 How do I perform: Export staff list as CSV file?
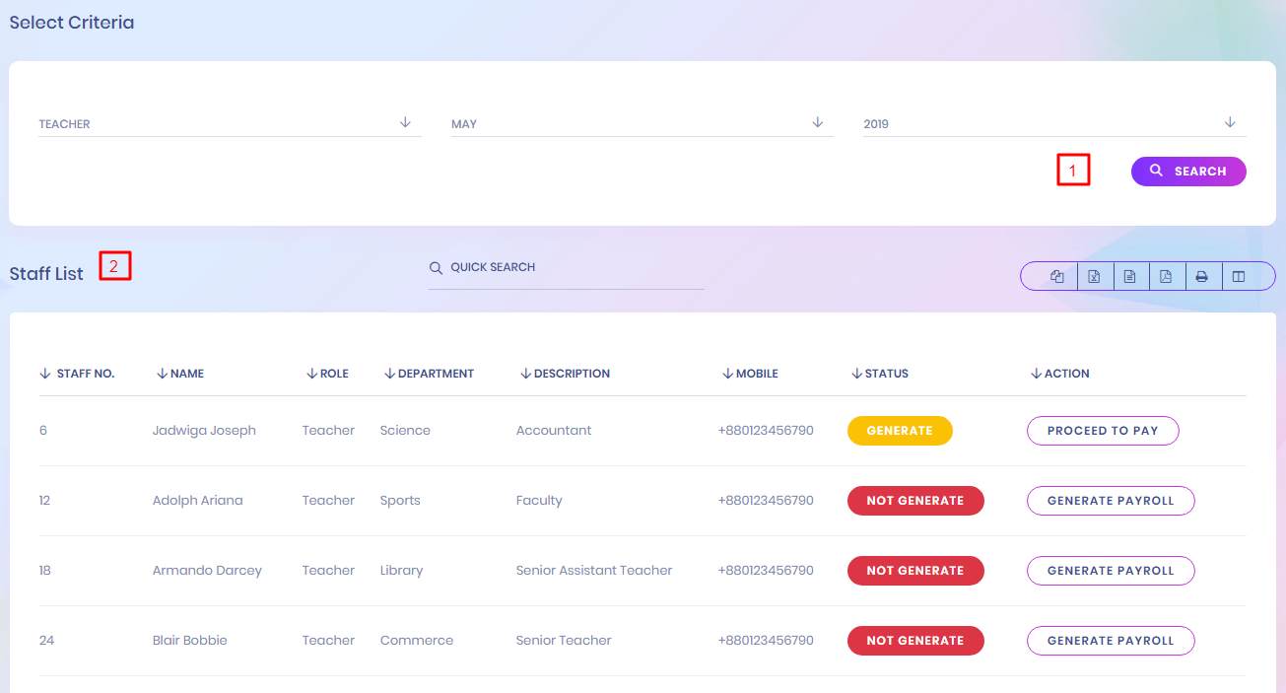click(x=1130, y=277)
